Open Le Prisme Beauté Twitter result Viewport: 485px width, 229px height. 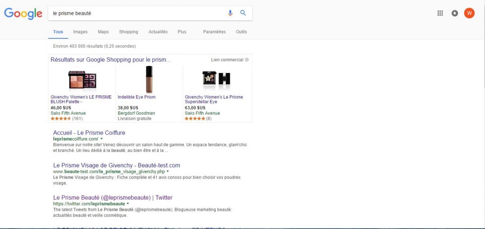(x=113, y=197)
